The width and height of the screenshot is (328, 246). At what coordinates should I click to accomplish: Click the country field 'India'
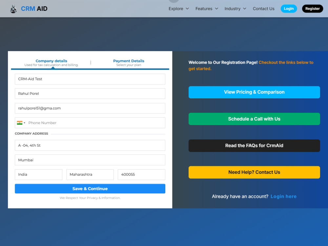[38, 174]
